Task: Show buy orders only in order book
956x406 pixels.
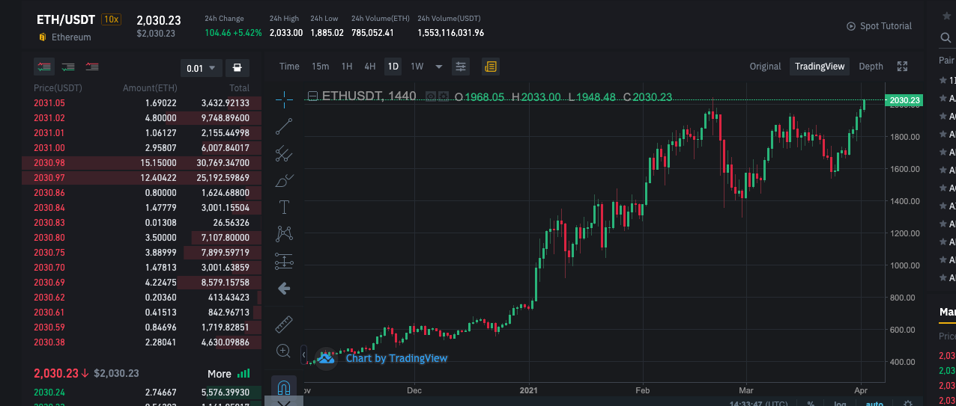Action: tap(68, 67)
